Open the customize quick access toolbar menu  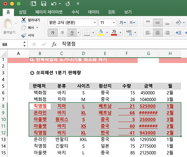pyautogui.click(x=78, y=4)
